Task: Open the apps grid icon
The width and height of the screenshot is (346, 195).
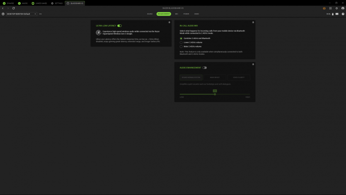Action: point(330,8)
